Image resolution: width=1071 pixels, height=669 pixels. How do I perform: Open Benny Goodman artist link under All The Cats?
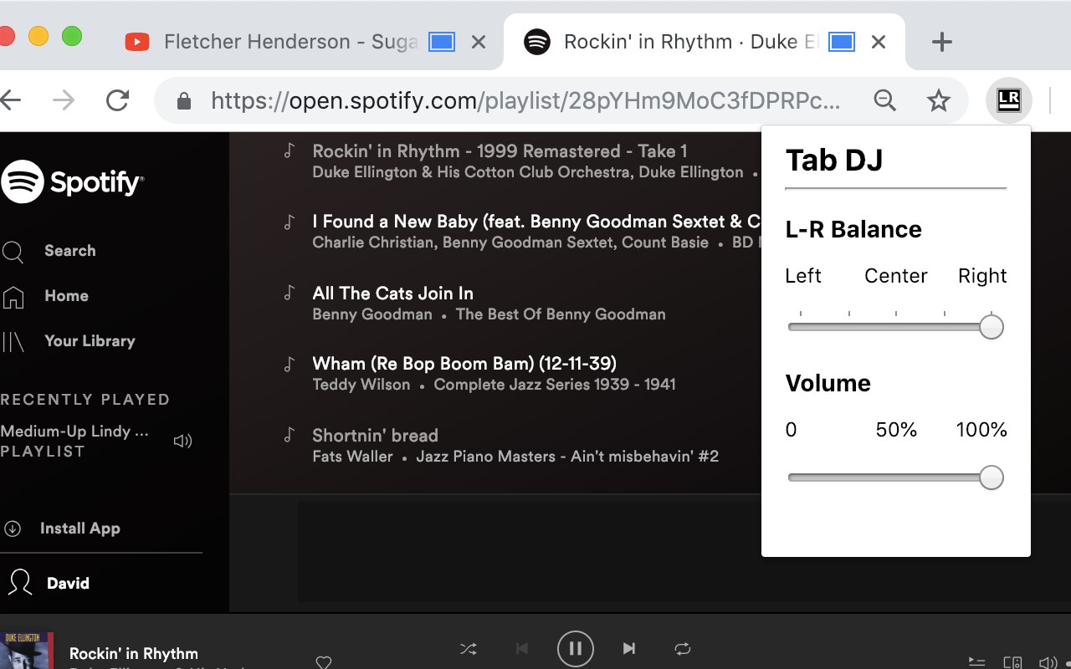point(372,314)
